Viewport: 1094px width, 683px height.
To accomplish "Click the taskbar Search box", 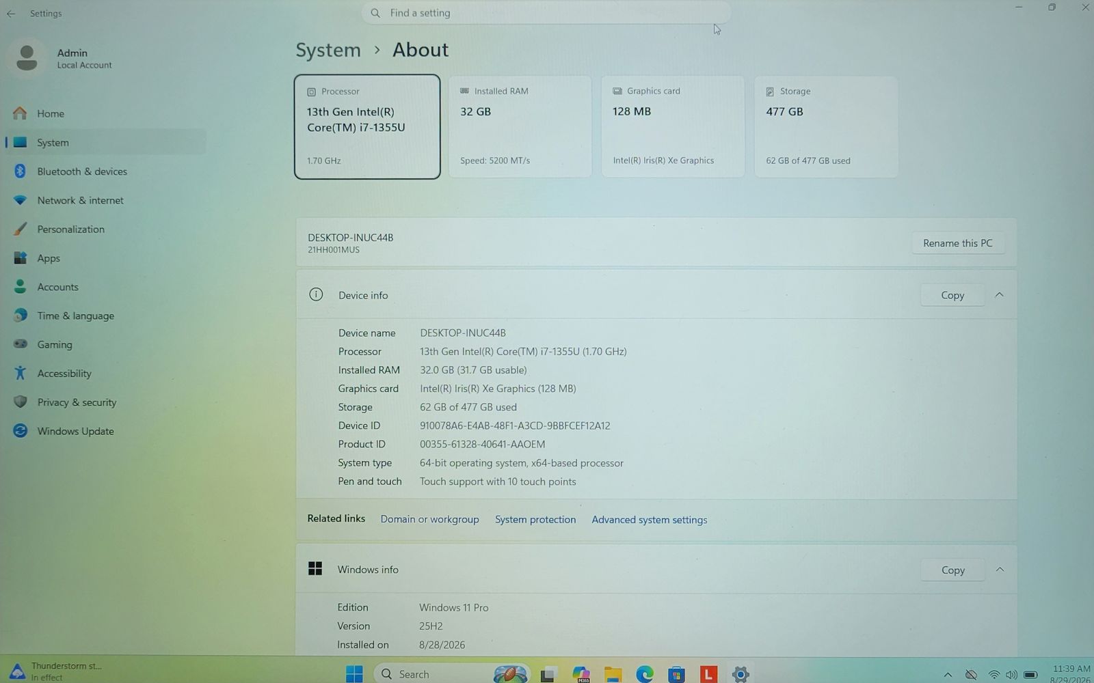I will click(452, 674).
